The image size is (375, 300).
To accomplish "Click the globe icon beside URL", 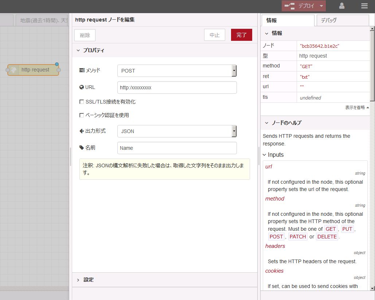I will point(82,87).
